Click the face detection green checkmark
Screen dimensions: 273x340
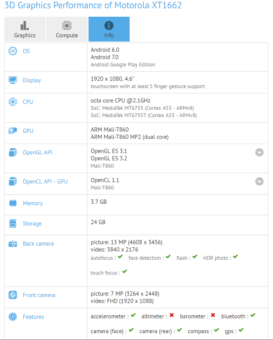tap(168, 257)
